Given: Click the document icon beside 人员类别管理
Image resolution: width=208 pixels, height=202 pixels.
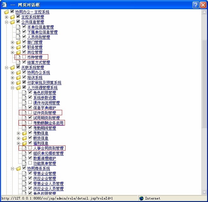Looking at the screenshot, I should (x=18, y=37).
